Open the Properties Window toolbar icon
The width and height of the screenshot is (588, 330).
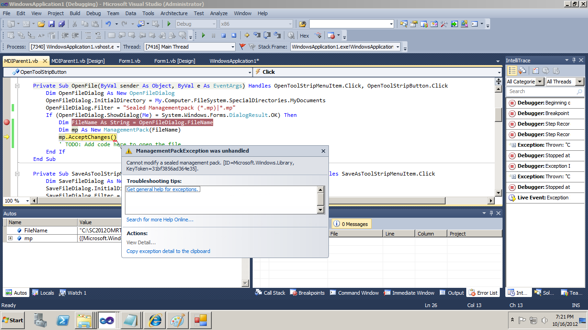(414, 24)
